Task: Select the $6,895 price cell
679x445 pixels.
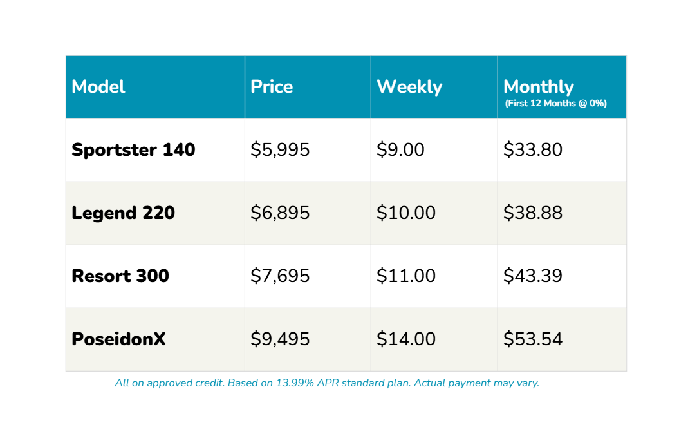Action: tap(280, 213)
